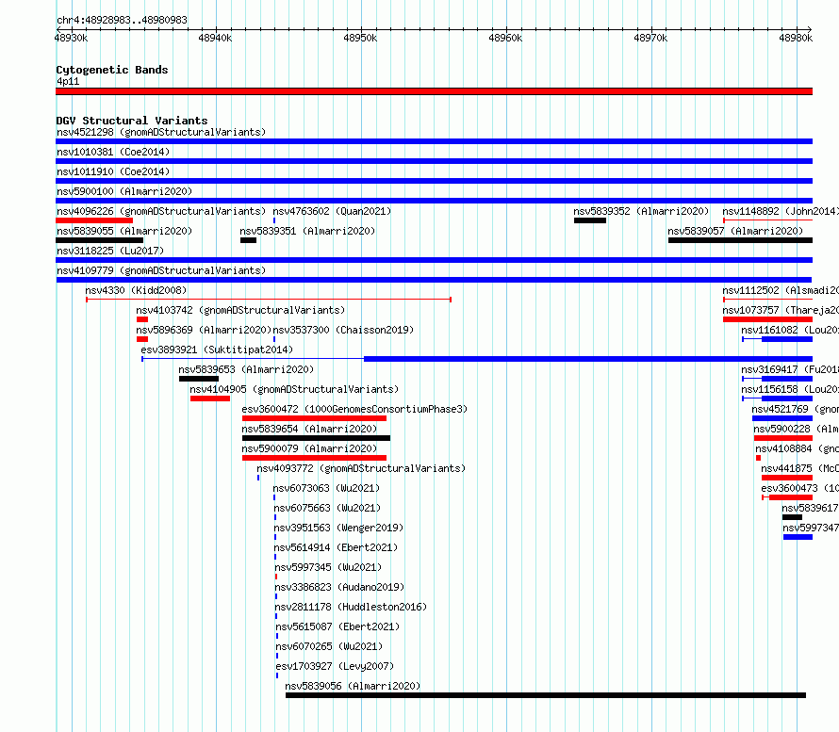Open nsv1112502 variant label
Screen dimensions: 839x732
tap(781, 290)
